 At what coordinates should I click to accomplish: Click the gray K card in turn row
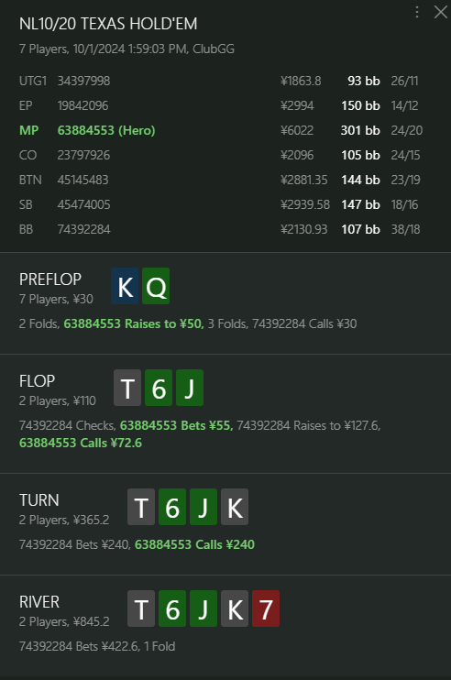click(235, 507)
